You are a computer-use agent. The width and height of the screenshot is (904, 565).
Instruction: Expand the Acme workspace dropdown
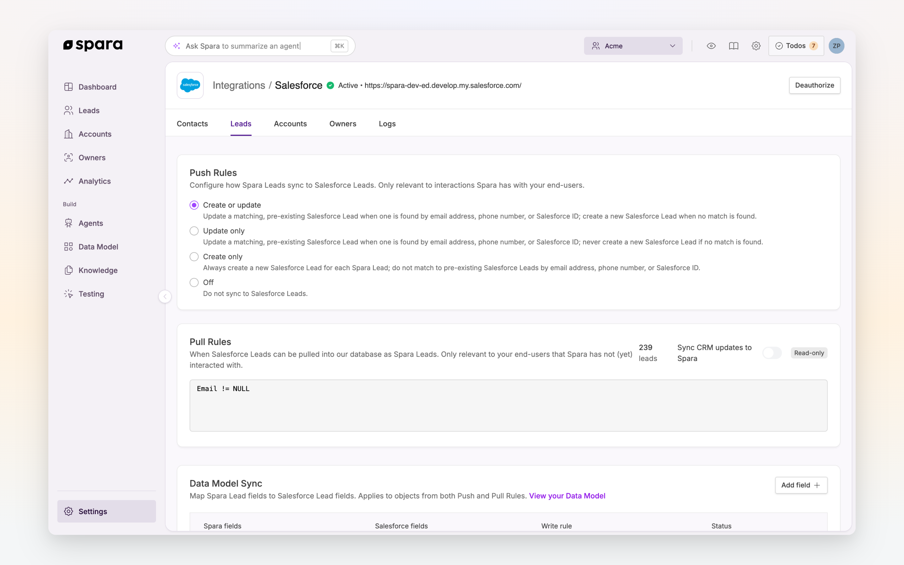tap(633, 46)
